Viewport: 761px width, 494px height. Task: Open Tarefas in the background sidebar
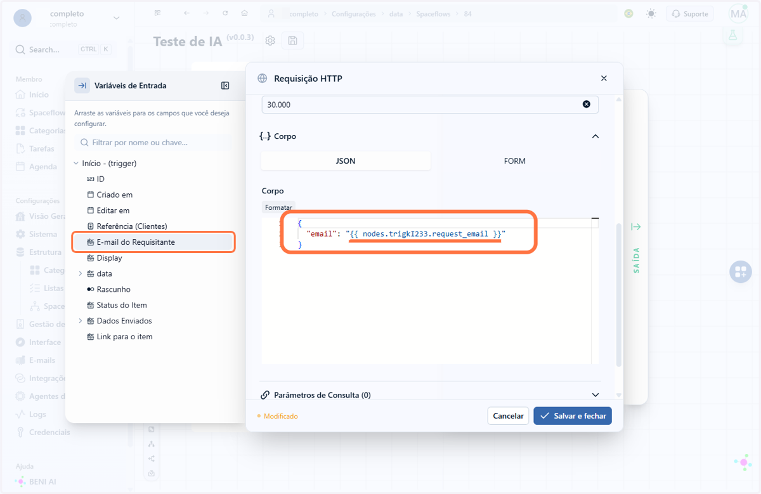[x=42, y=148]
